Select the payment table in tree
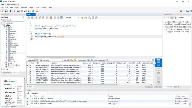Viewport: 192px width, 108px height. click(x=13, y=53)
